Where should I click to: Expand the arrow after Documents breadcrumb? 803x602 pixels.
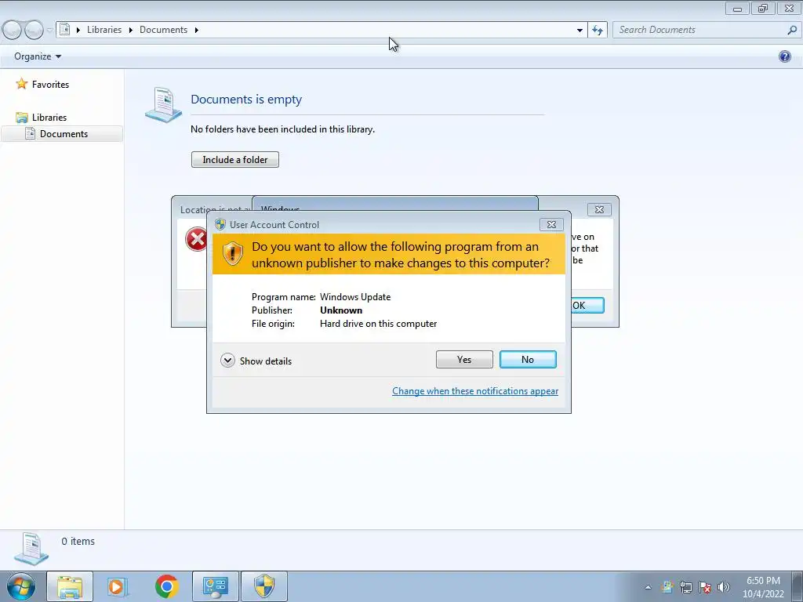pyautogui.click(x=196, y=31)
